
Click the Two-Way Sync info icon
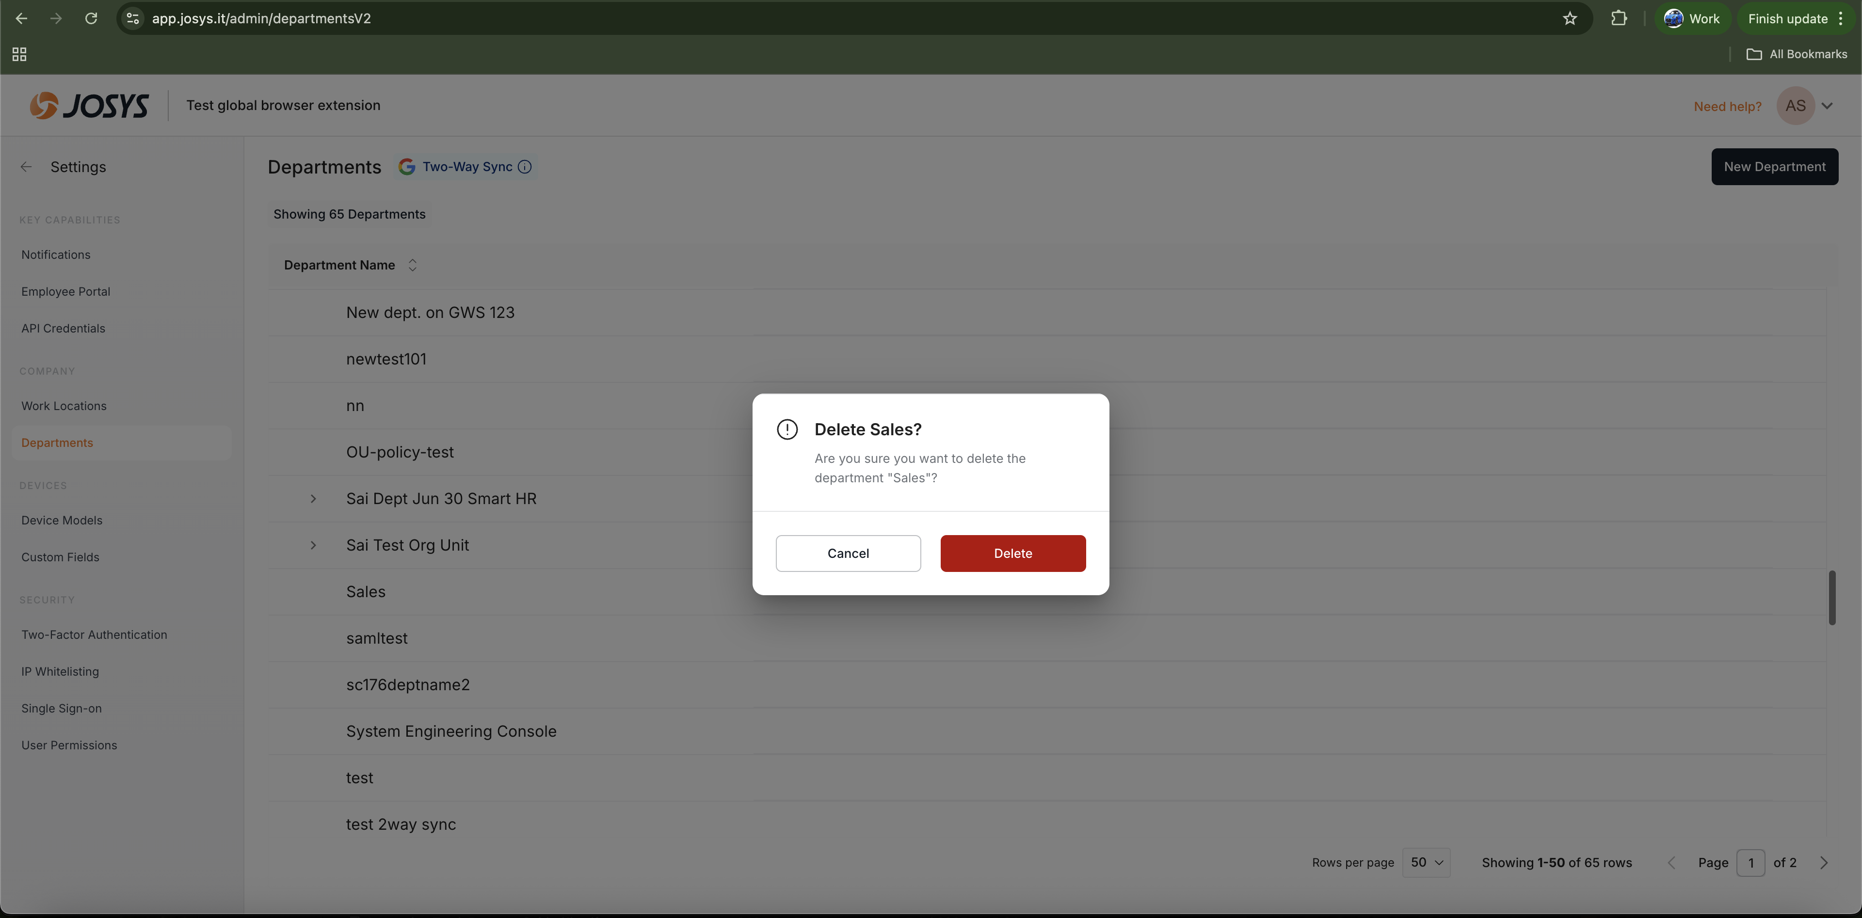click(x=525, y=167)
